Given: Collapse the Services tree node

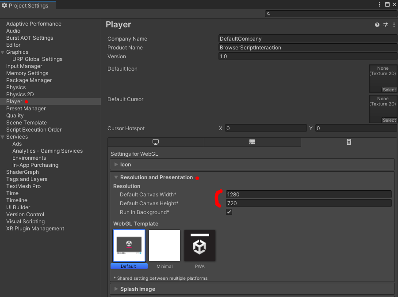Looking at the screenshot, I should [3, 137].
